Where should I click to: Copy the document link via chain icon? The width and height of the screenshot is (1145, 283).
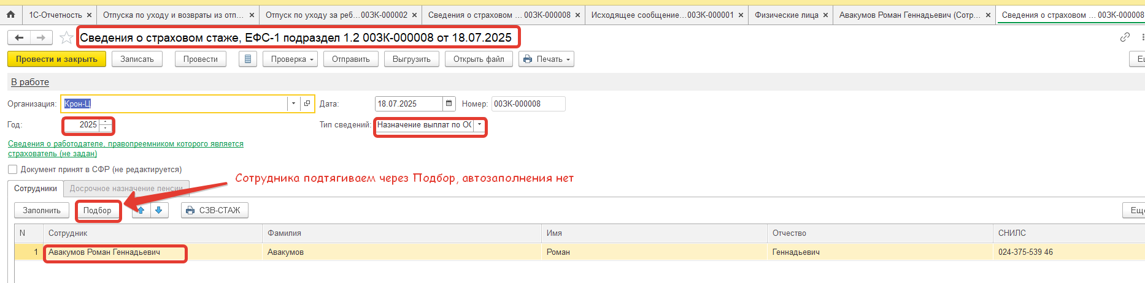click(x=1124, y=37)
